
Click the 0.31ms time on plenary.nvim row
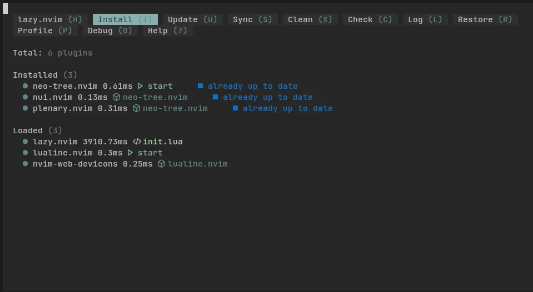pyautogui.click(x=112, y=109)
